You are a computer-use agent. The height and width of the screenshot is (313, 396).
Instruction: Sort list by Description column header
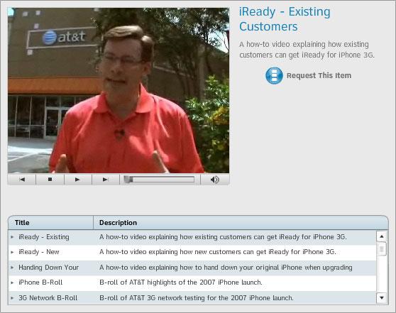click(241, 223)
